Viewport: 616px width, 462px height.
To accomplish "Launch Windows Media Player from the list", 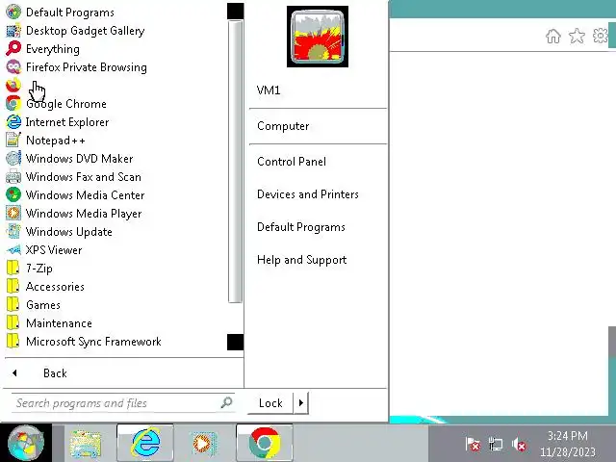I will click(74, 214).
